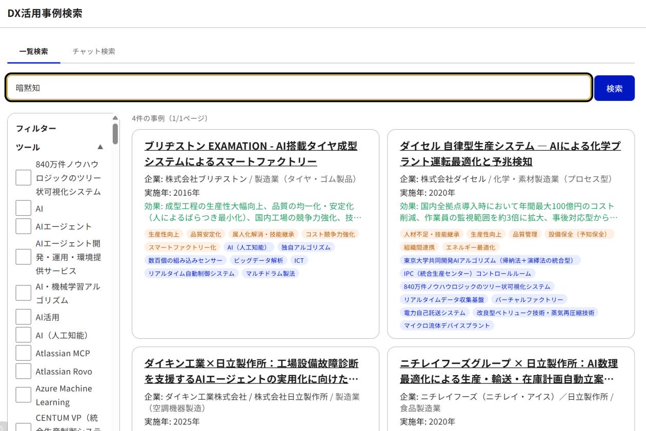Tick the Azure Machine Learning checkbox

(23, 395)
